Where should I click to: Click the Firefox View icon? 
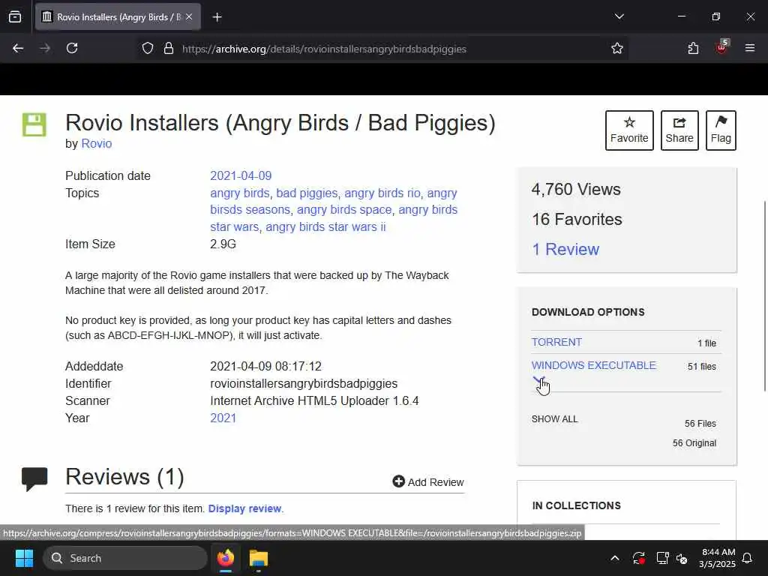[x=15, y=16]
